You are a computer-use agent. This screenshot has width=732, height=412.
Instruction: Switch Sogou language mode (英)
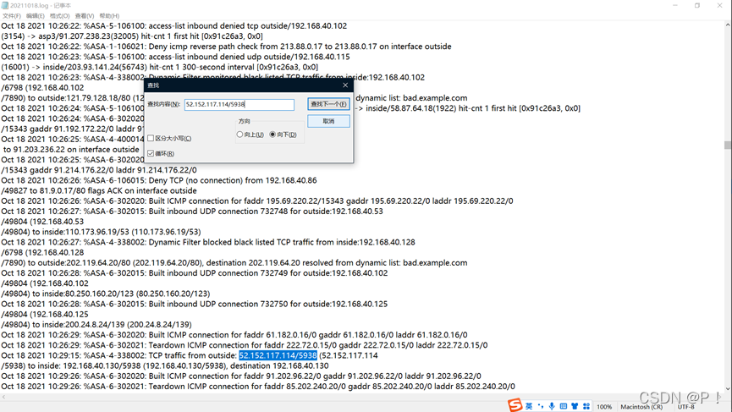[529, 406]
